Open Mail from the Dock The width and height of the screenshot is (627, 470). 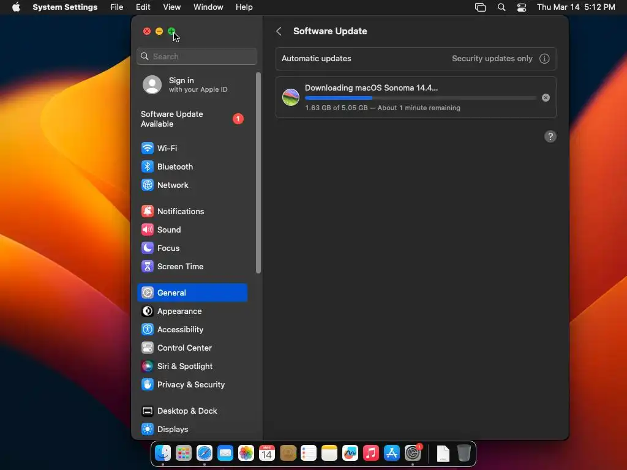coord(225,453)
